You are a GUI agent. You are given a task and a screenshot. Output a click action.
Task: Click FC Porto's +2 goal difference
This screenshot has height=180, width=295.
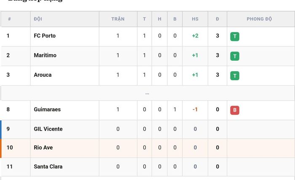[195, 36]
